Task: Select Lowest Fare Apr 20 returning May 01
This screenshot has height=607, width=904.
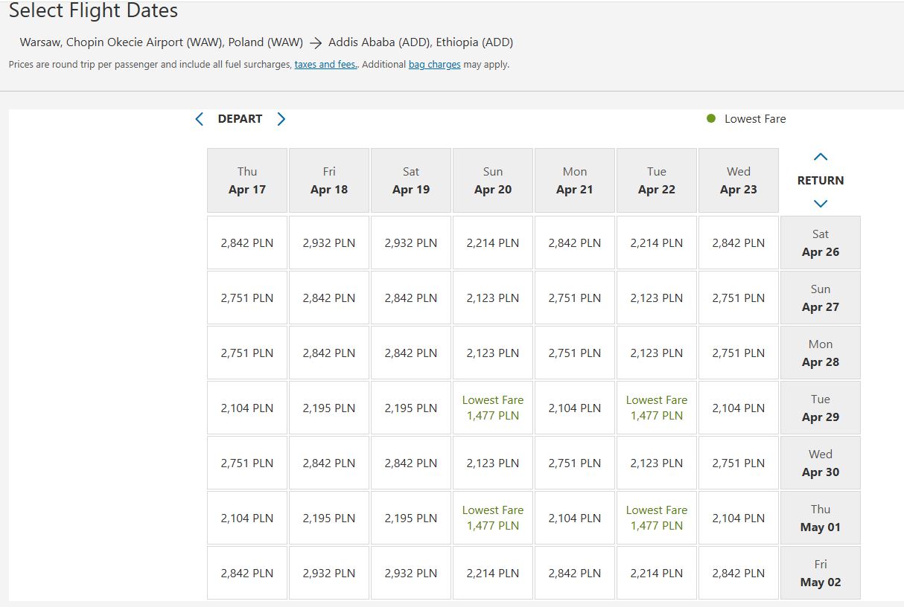Action: pos(493,518)
